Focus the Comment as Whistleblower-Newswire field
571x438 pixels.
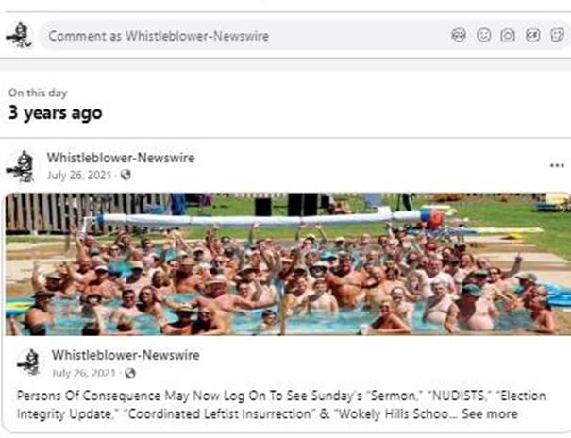point(244,36)
